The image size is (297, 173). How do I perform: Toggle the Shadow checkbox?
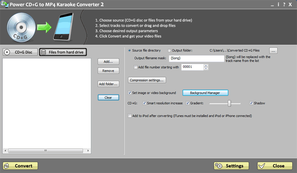[x=251, y=103]
